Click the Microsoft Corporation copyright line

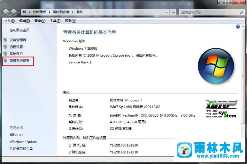click(113, 55)
